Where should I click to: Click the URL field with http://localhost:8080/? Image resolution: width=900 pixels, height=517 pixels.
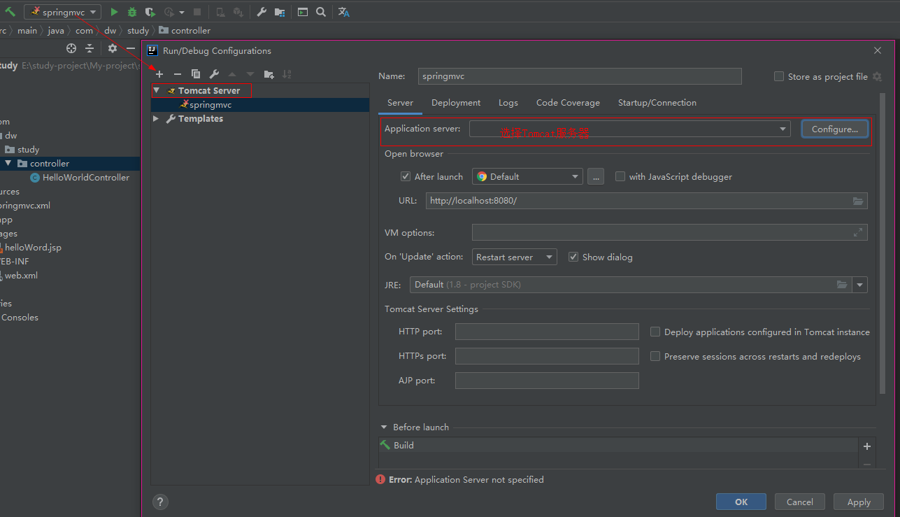[647, 201]
